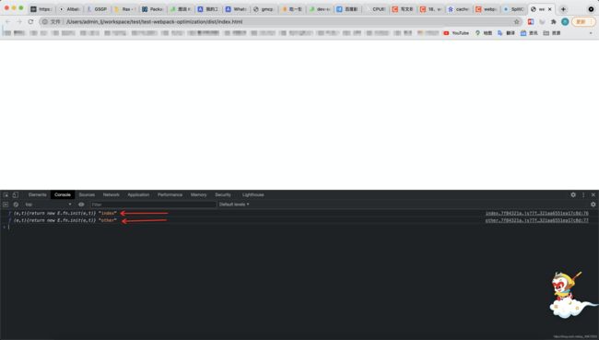Screen dimensions: 599x340
Task: Clear the console with the clear icon
Action: [16, 205]
